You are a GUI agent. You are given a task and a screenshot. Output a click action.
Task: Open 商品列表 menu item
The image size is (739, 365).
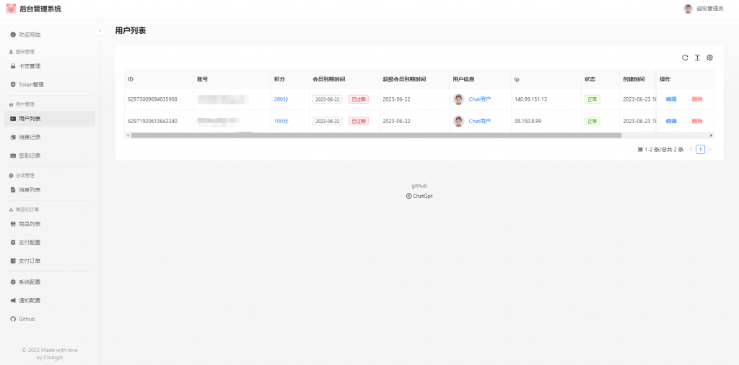point(50,224)
